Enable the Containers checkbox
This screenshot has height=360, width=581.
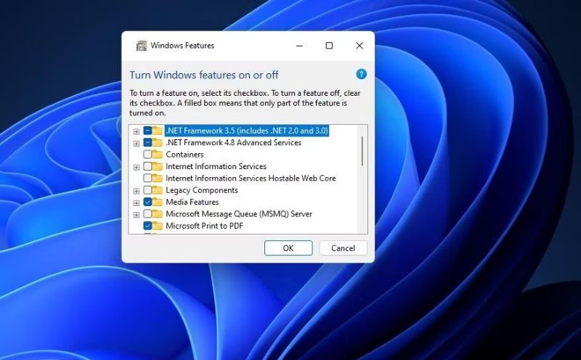click(147, 155)
